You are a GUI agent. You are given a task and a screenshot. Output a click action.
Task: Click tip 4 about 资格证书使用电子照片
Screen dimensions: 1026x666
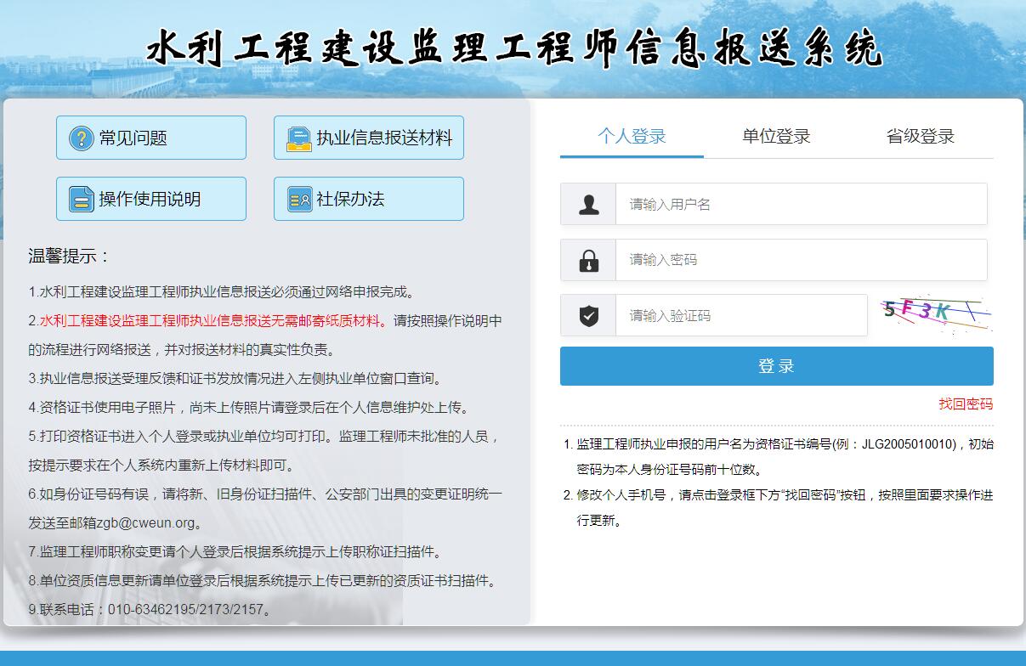pos(249,408)
